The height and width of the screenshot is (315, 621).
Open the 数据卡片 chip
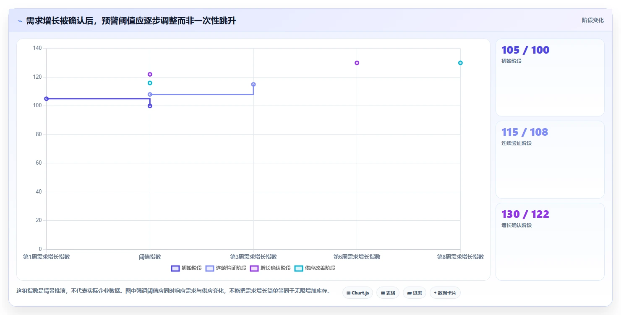tap(445, 293)
